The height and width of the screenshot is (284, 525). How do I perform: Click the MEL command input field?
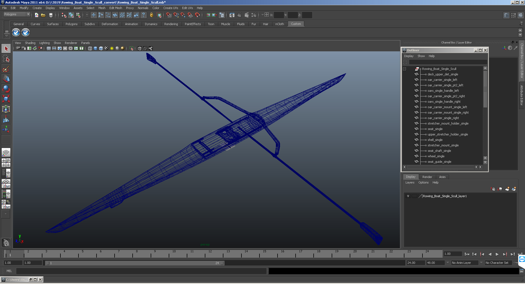pyautogui.click(x=141, y=271)
